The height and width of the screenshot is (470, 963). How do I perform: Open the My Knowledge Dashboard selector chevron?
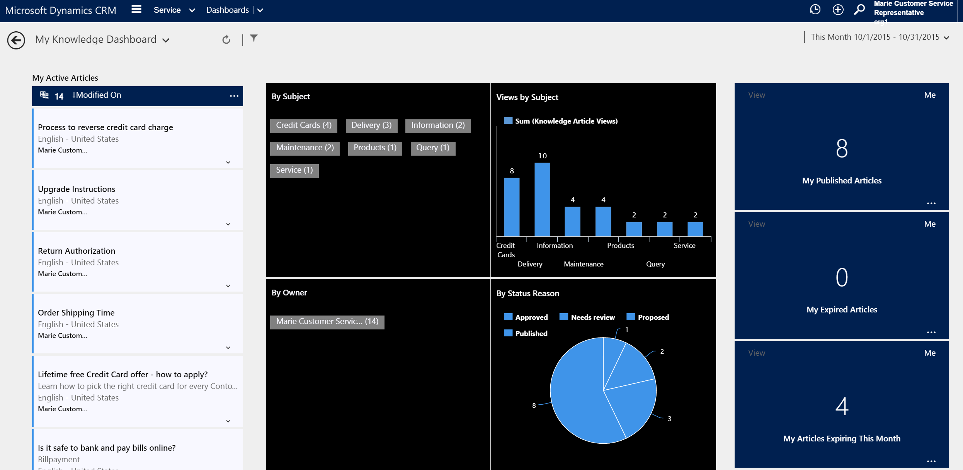(166, 40)
